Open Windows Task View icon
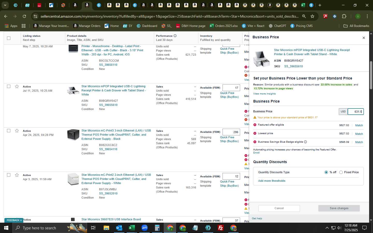 click(93, 228)
